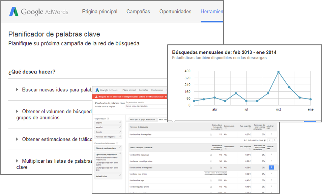Click the 'Su producto o servicio' input field

(x=146, y=106)
